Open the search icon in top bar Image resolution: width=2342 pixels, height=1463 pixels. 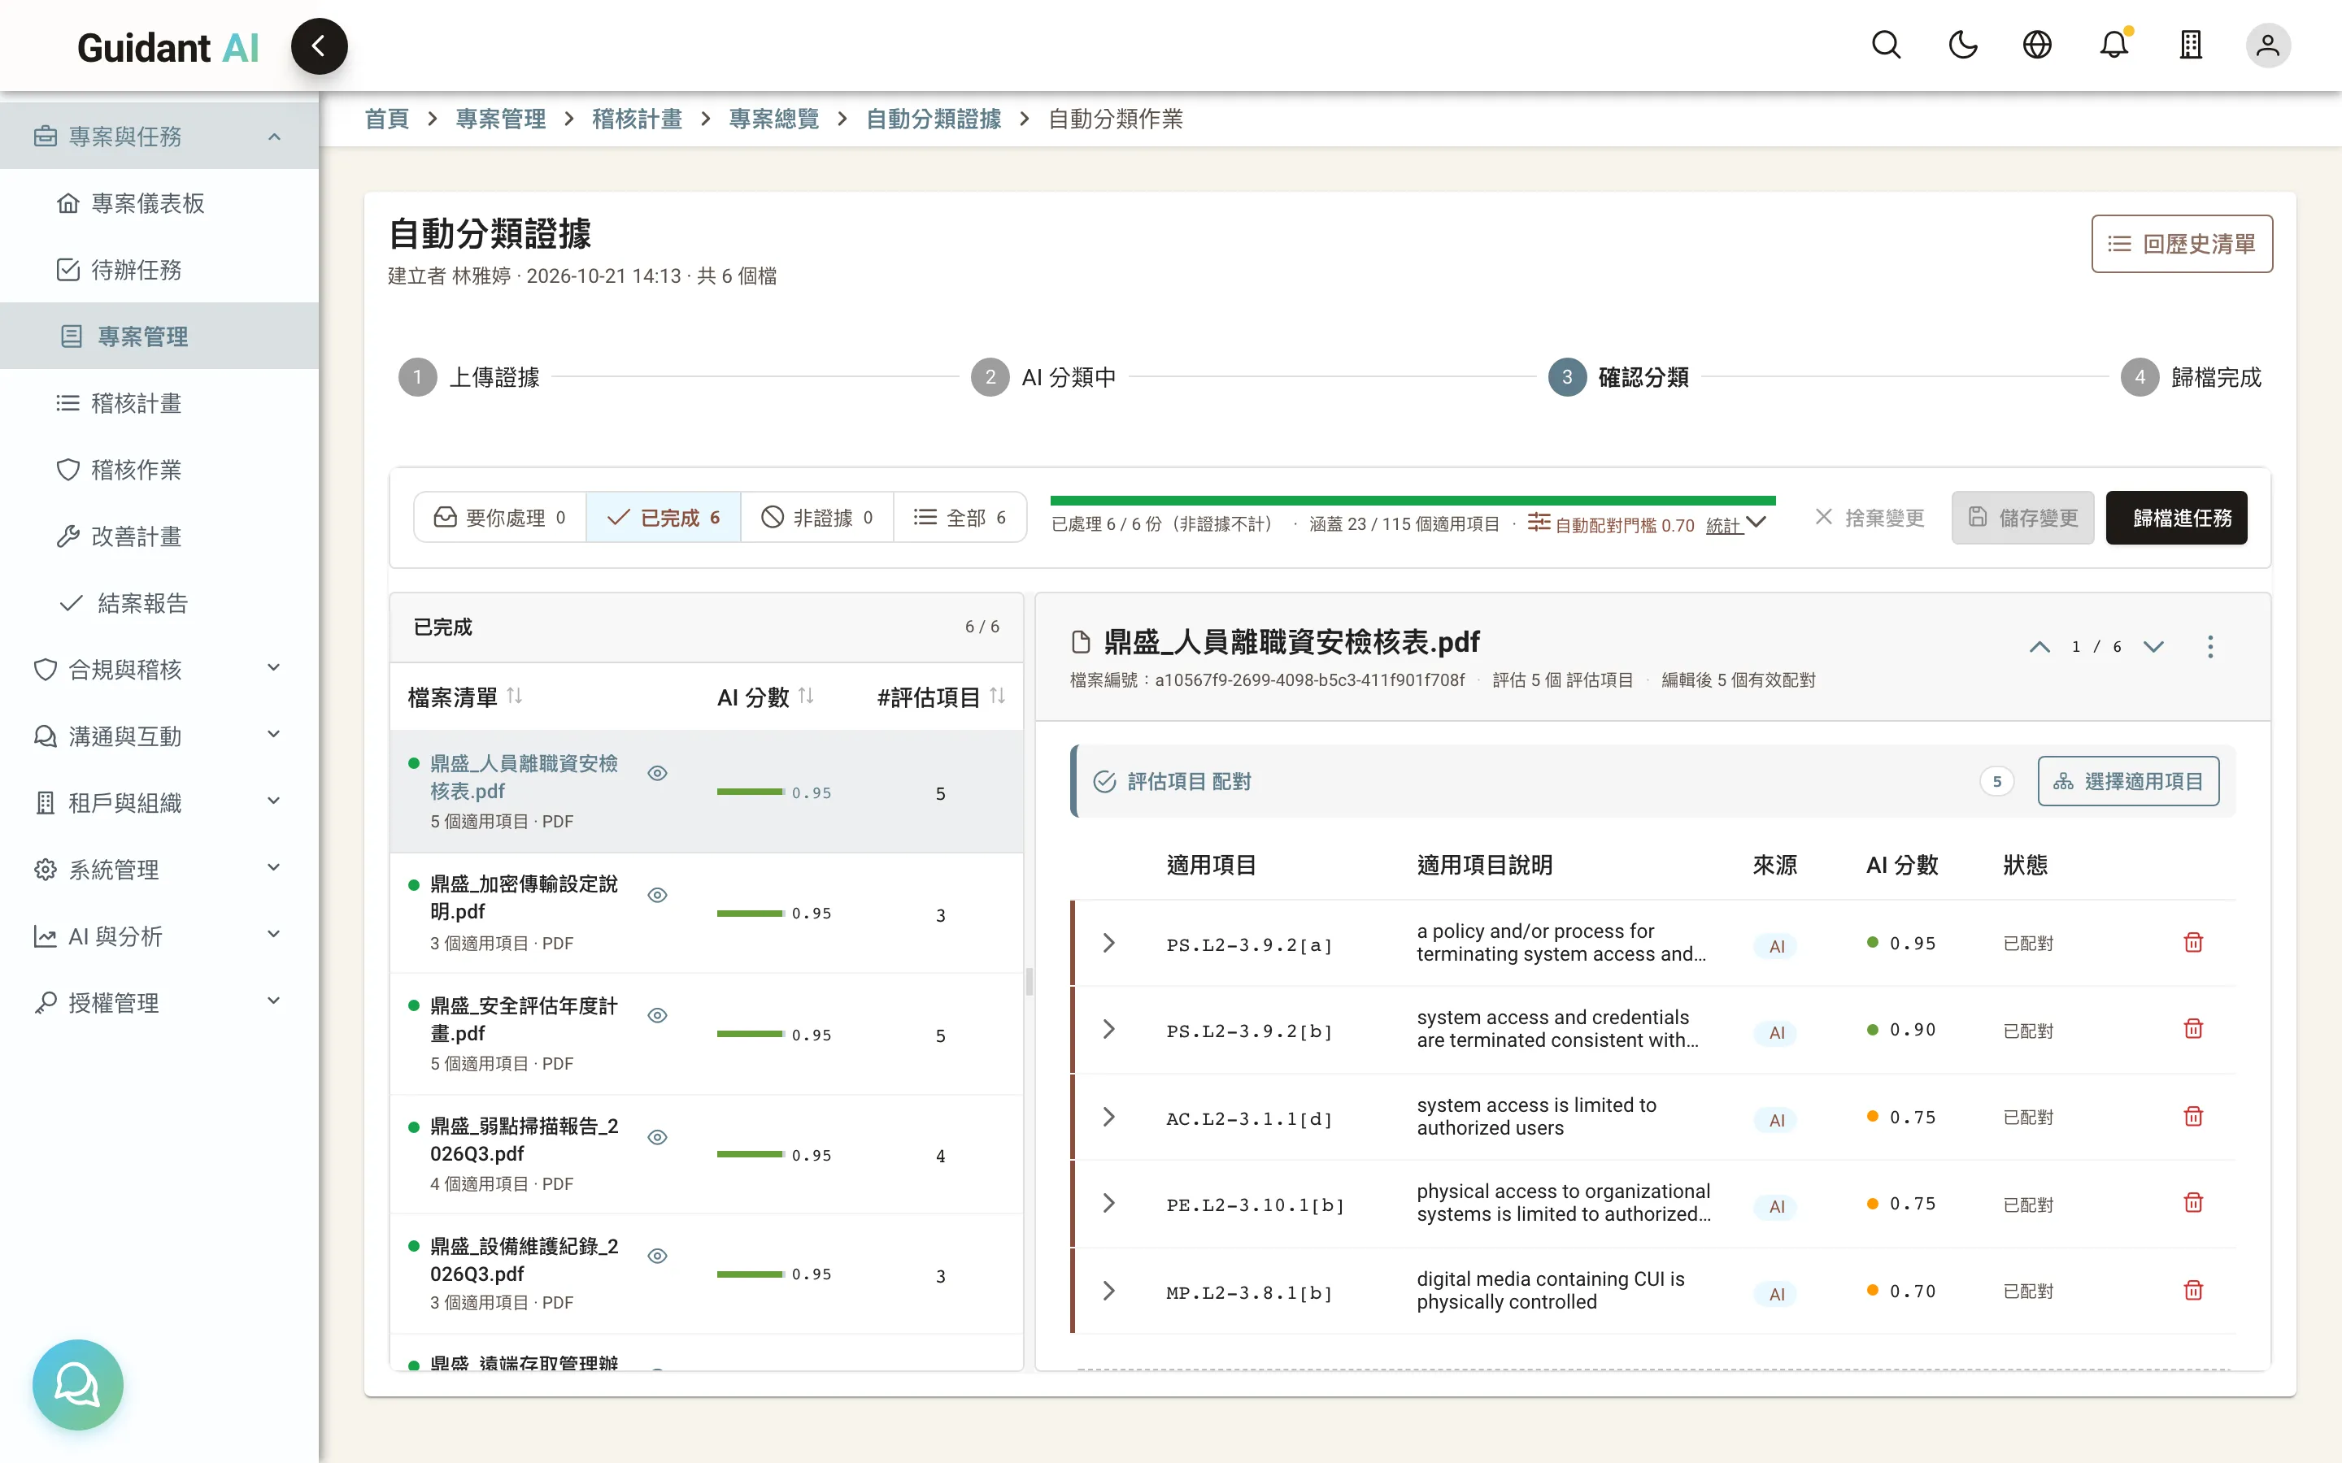1885,46
